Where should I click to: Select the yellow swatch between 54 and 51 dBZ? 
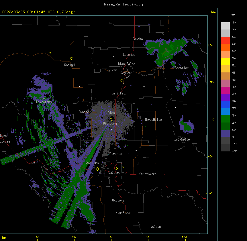coord(225,62)
